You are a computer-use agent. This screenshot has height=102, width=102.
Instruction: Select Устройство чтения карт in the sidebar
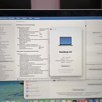click(6, 58)
